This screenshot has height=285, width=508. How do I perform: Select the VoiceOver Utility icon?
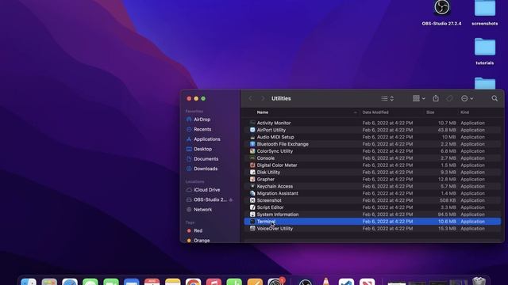point(252,229)
